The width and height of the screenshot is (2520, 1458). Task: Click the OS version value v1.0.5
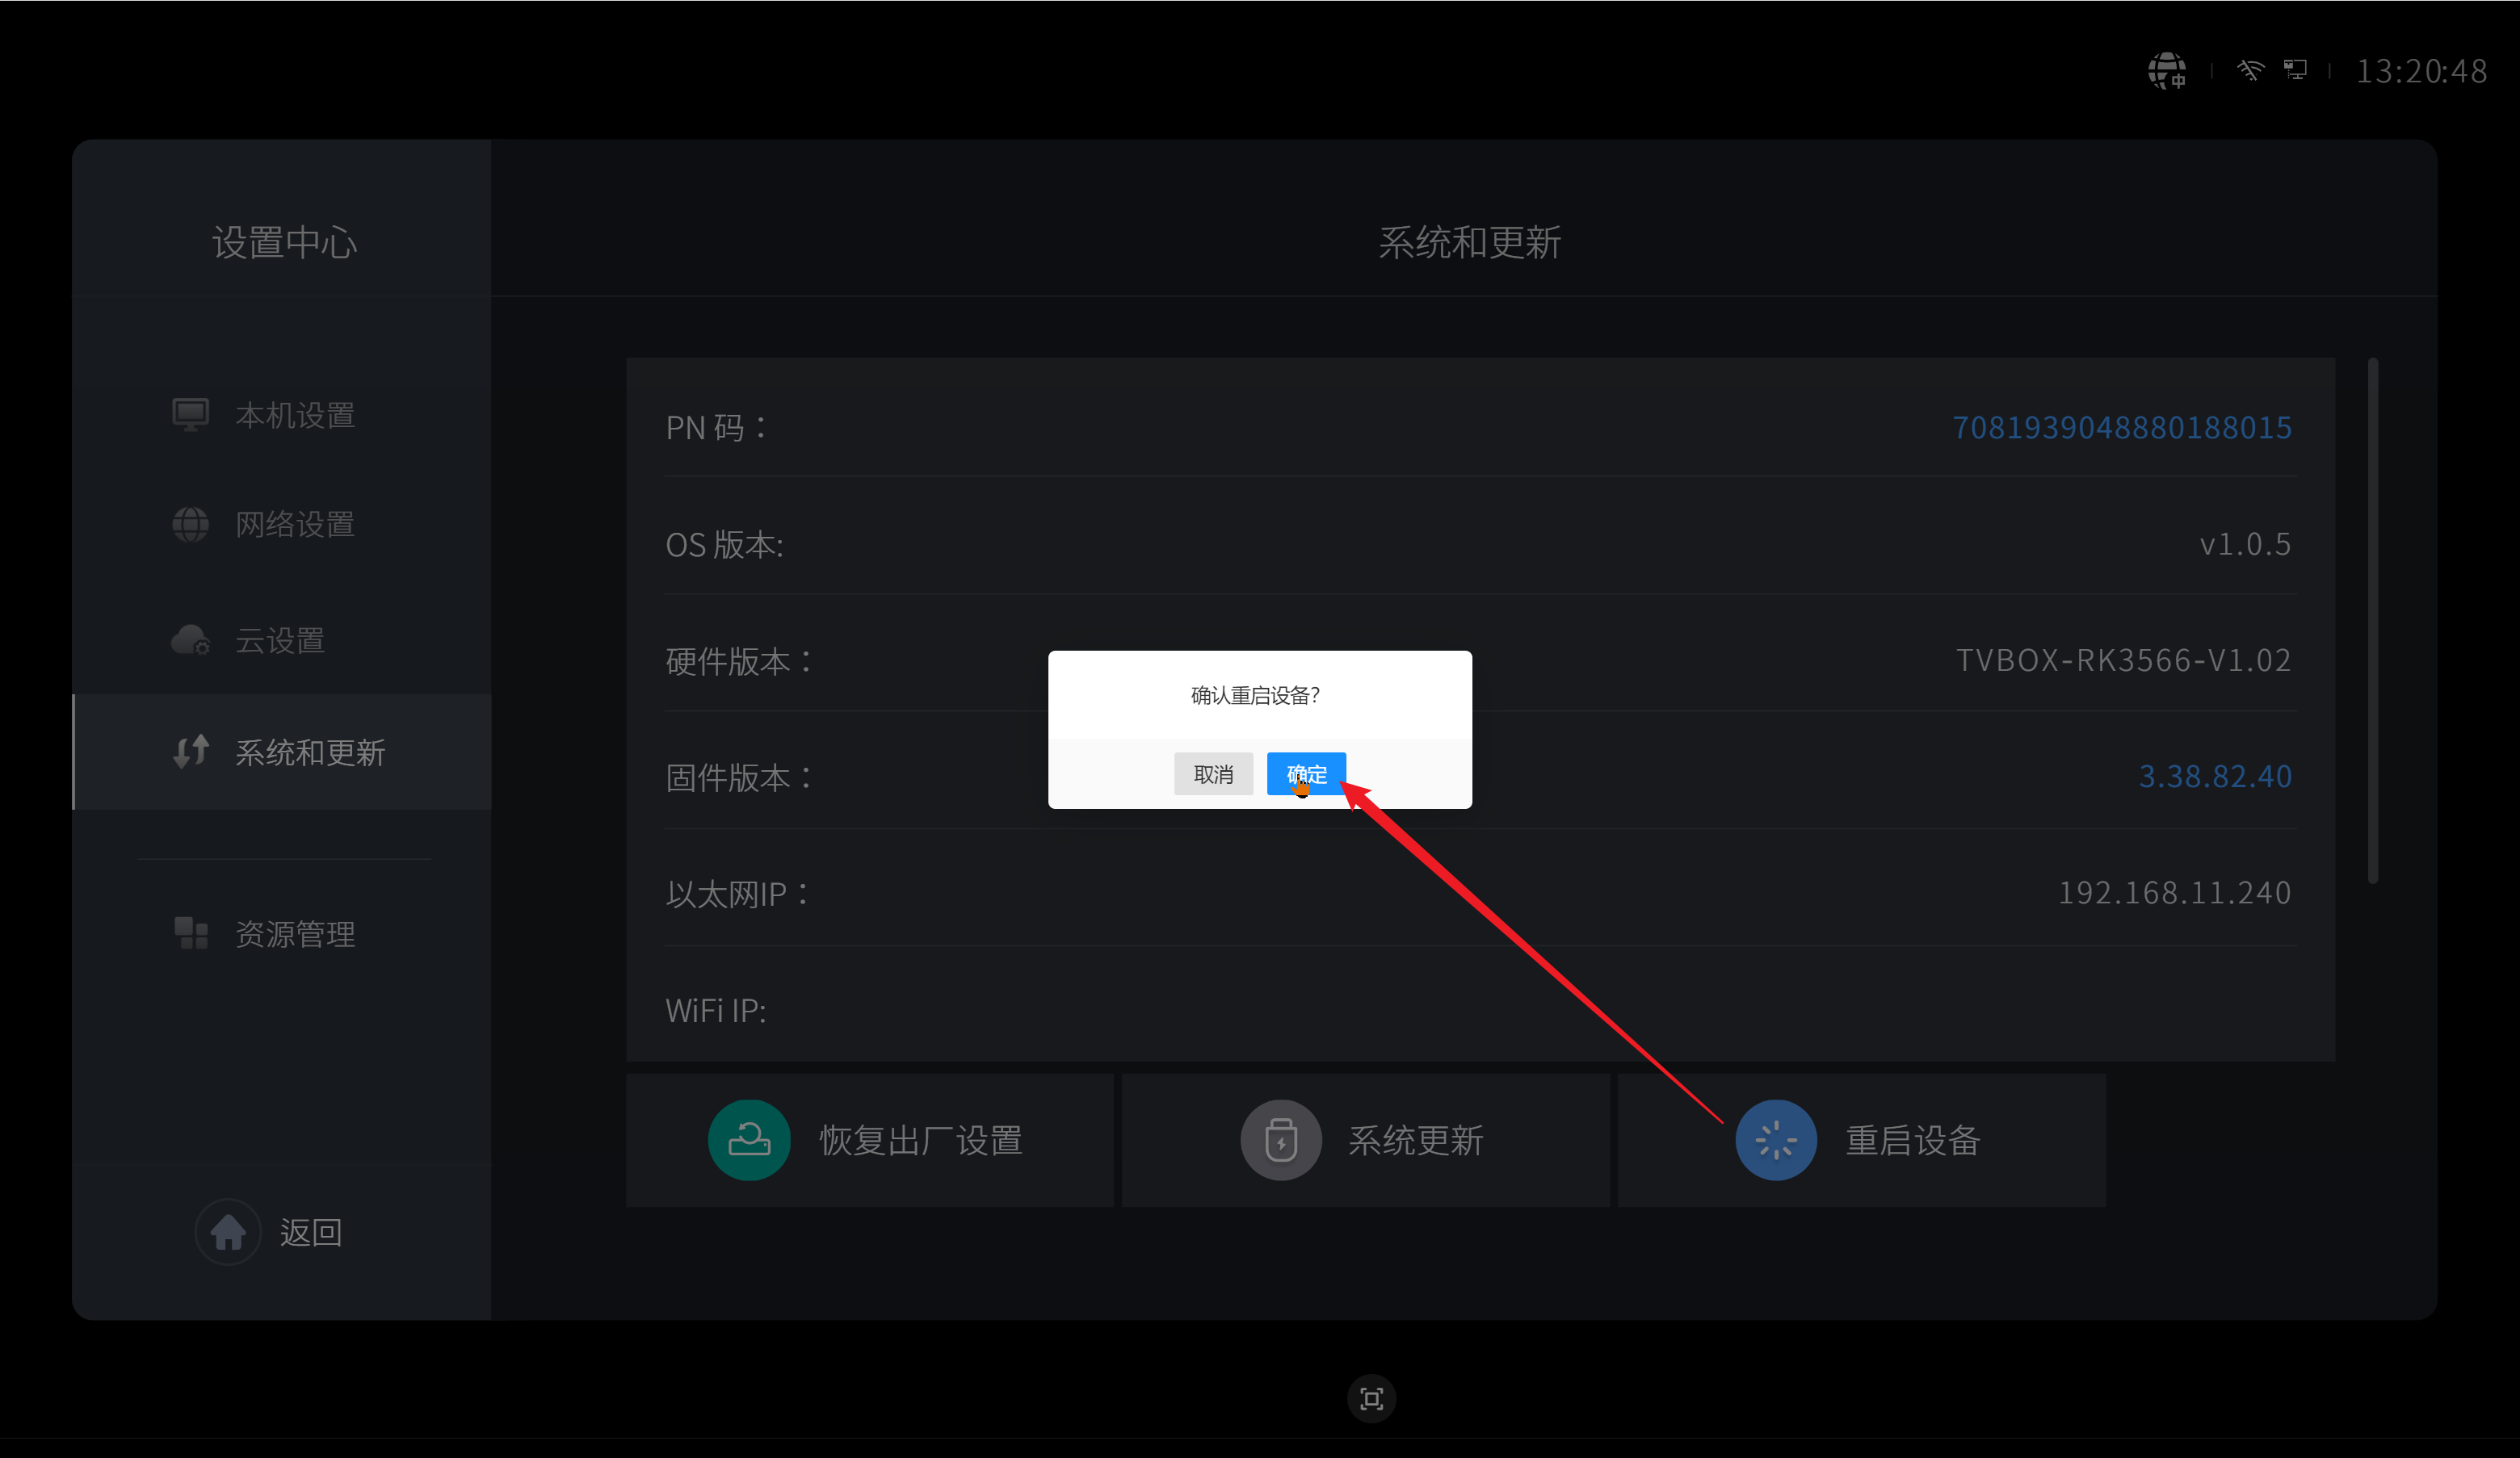click(2245, 543)
